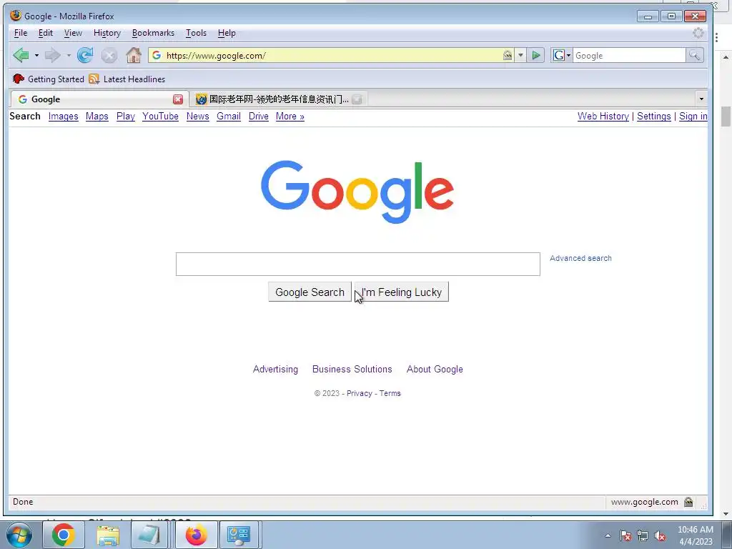Open the Terms link
The height and width of the screenshot is (549, 732).
pos(390,394)
